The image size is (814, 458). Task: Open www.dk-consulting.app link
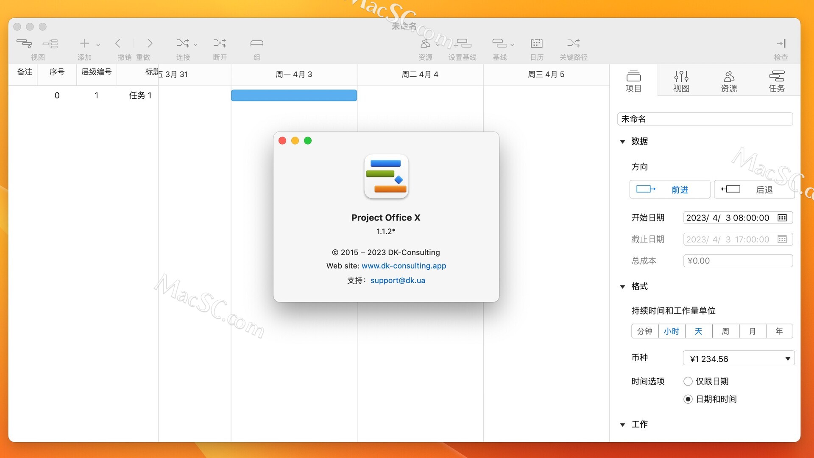(x=404, y=266)
